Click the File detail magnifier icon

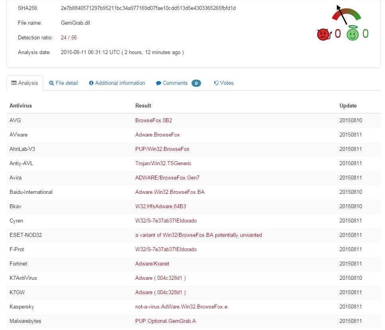[x=52, y=83]
